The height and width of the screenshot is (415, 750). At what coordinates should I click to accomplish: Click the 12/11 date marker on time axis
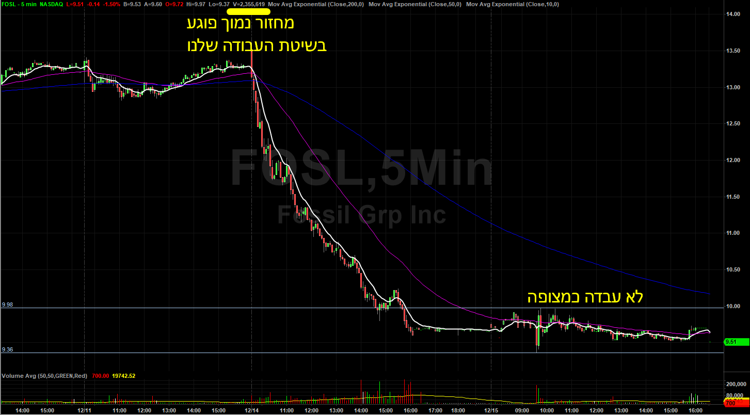pos(84,411)
